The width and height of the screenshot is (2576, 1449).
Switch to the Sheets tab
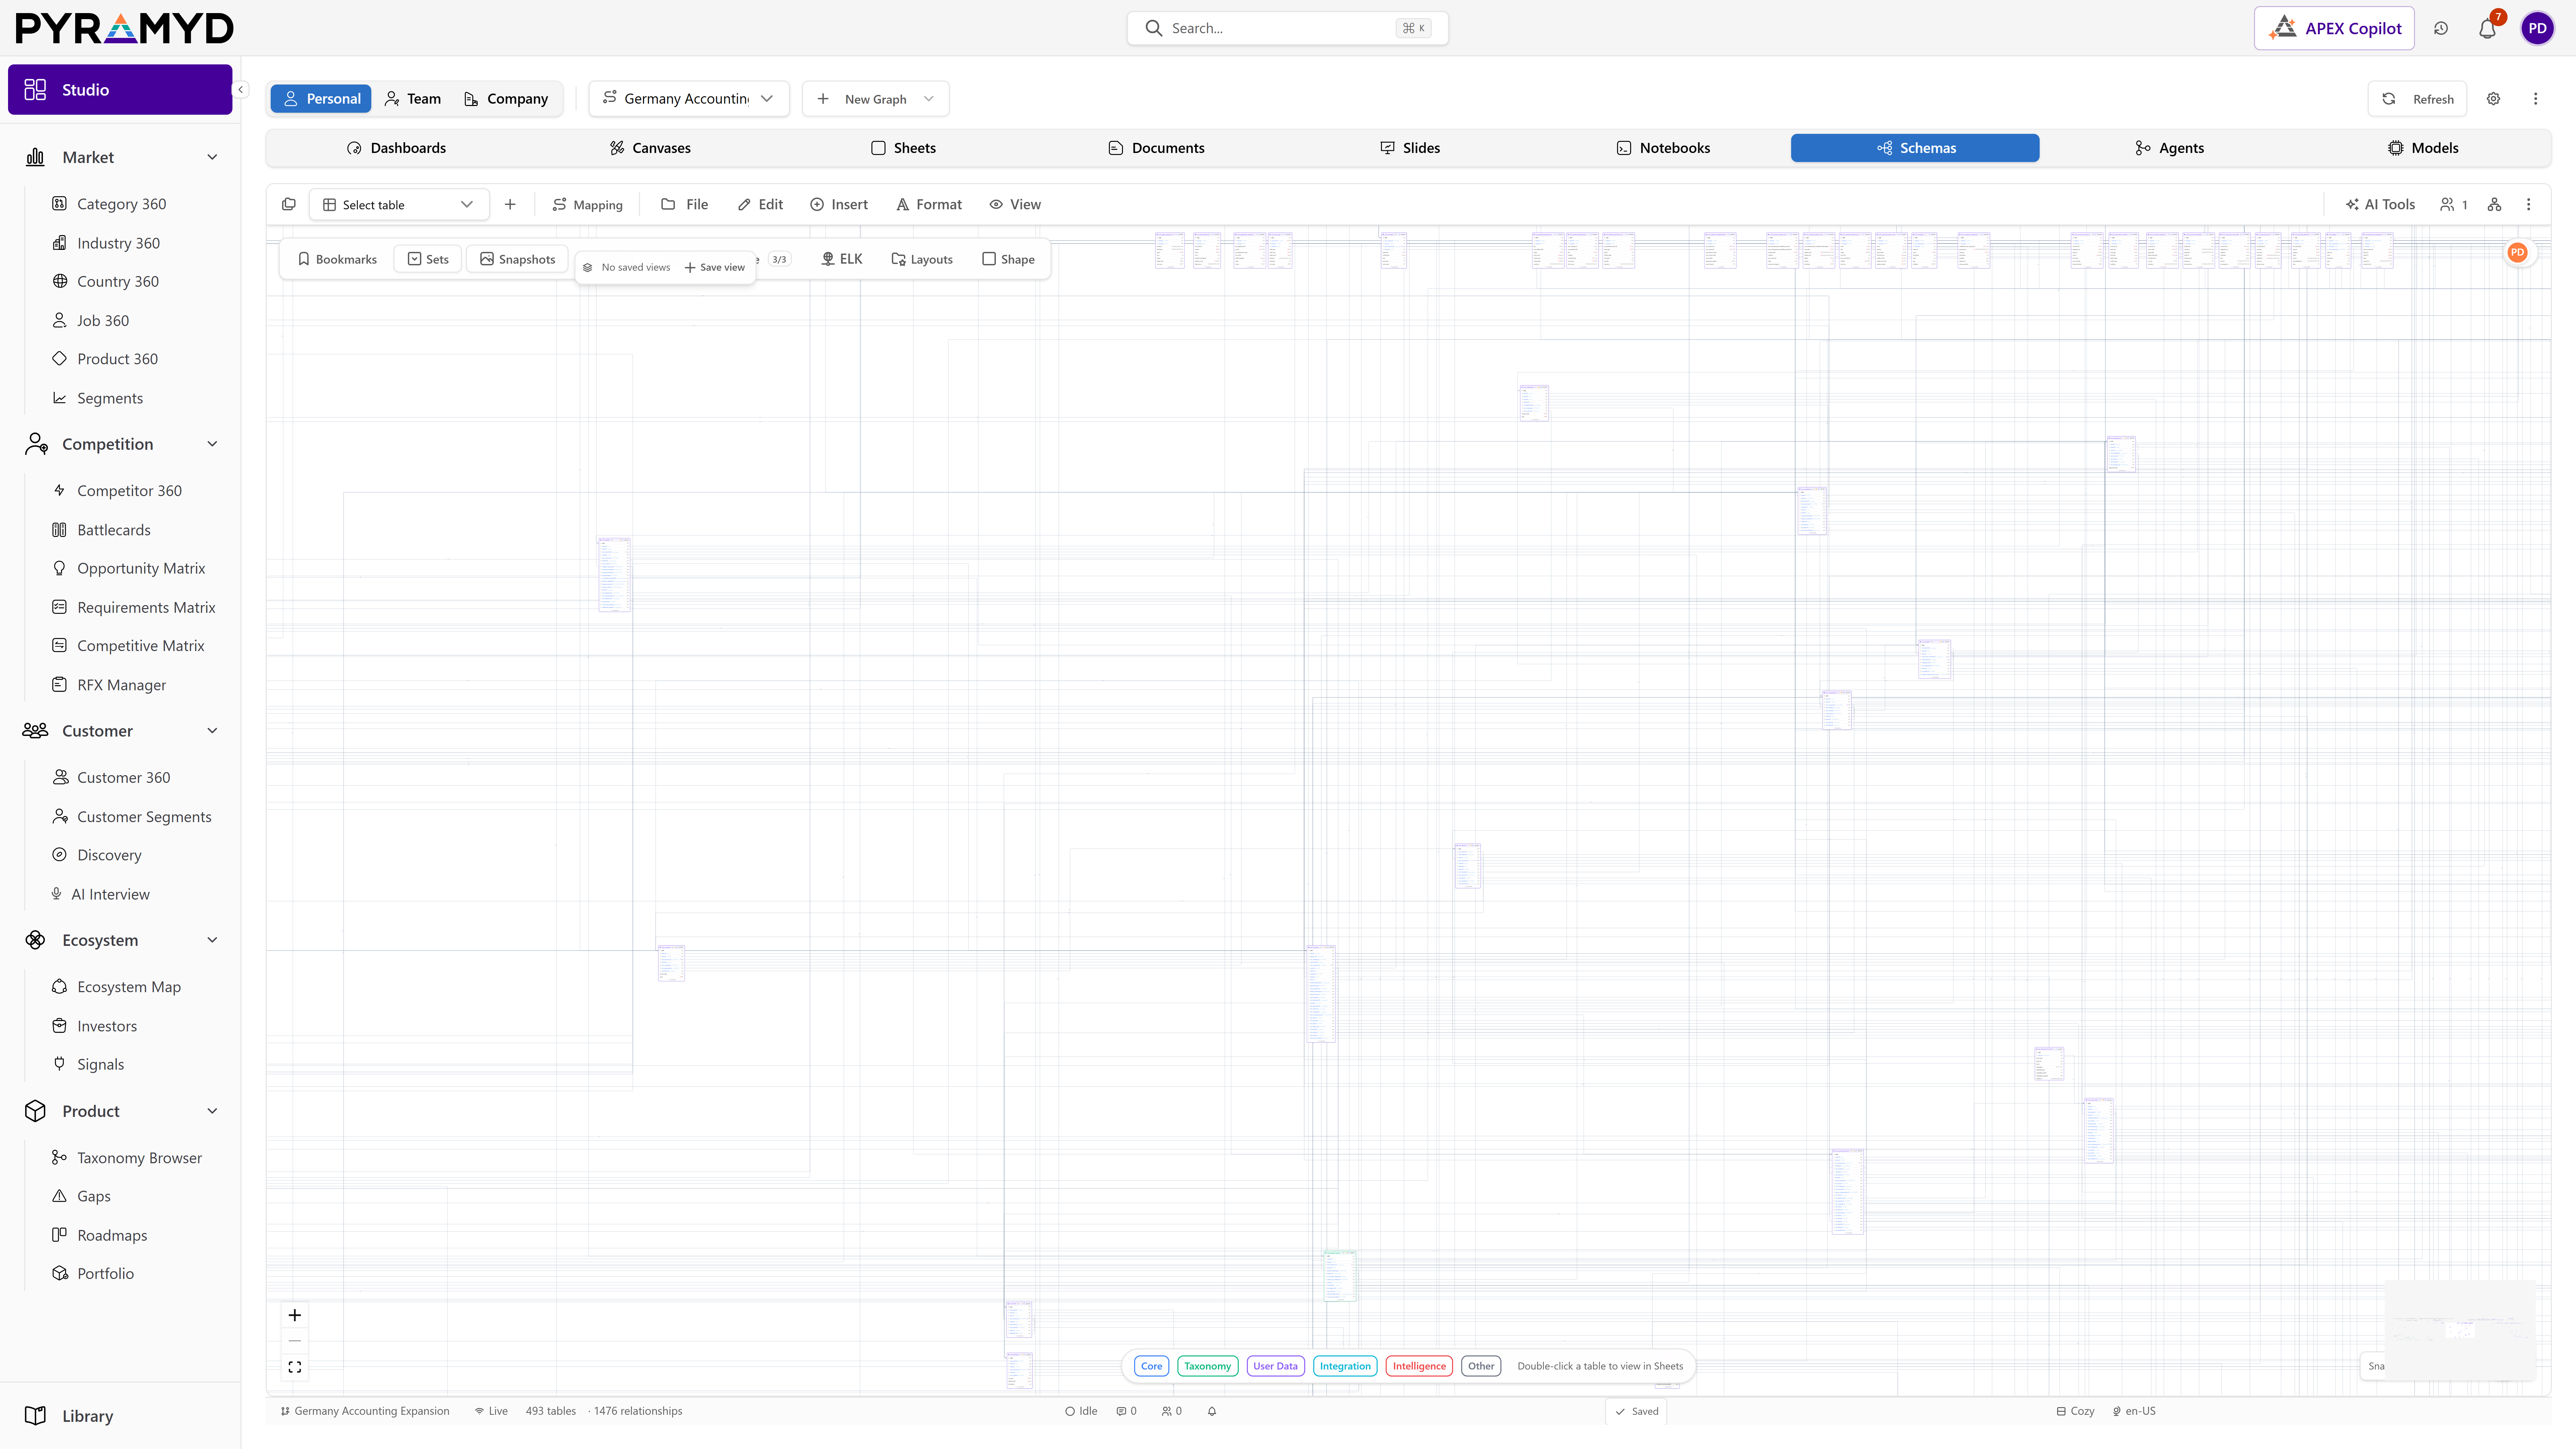(x=903, y=148)
